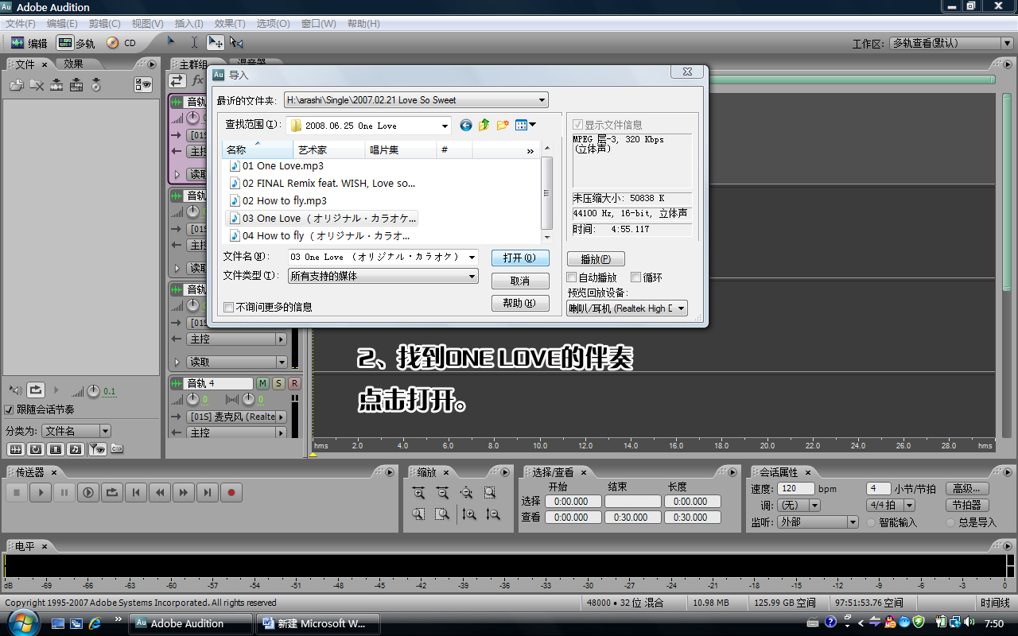Adjust track 4 volume knob
The image size is (1018, 636).
coord(192,400)
